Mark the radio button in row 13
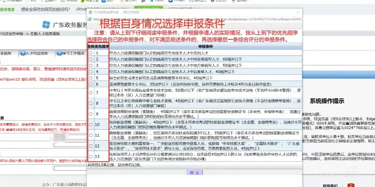The image size is (375, 187). (91, 157)
